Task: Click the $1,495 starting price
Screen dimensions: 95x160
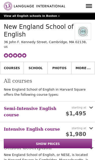Action: pos(76,114)
